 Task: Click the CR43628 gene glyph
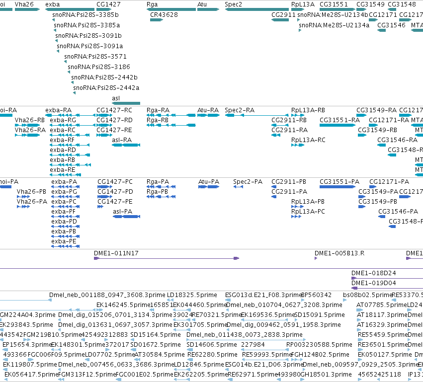tap(157, 20)
